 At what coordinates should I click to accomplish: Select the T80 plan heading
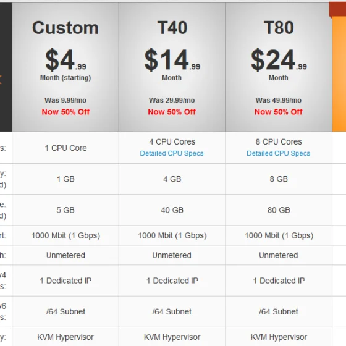[x=279, y=28]
